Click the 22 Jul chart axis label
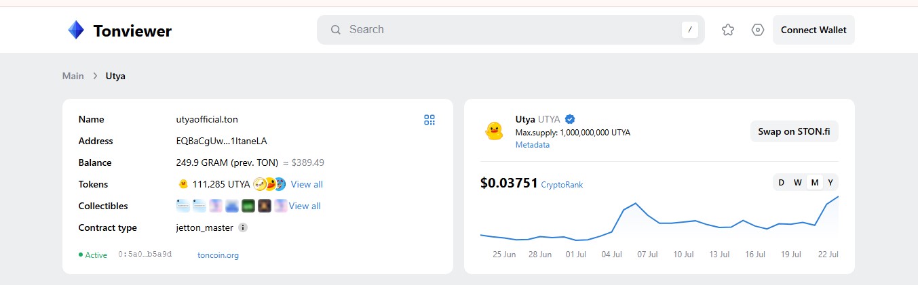The image size is (918, 285). pos(828,255)
